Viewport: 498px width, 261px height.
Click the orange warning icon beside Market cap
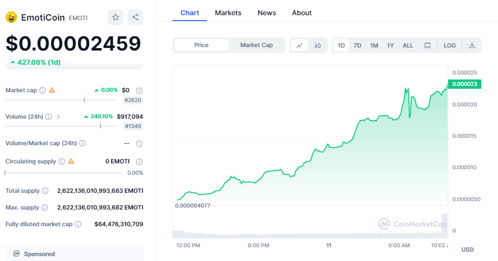pos(52,90)
